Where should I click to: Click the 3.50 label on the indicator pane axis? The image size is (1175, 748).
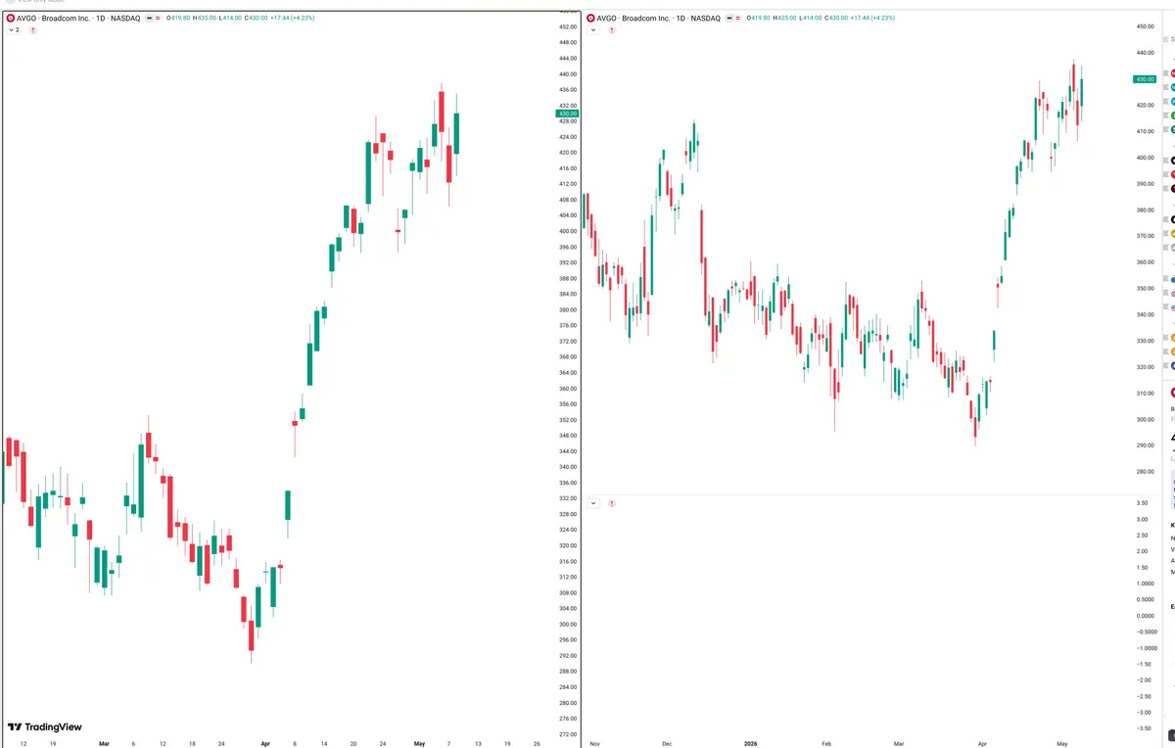(1144, 503)
